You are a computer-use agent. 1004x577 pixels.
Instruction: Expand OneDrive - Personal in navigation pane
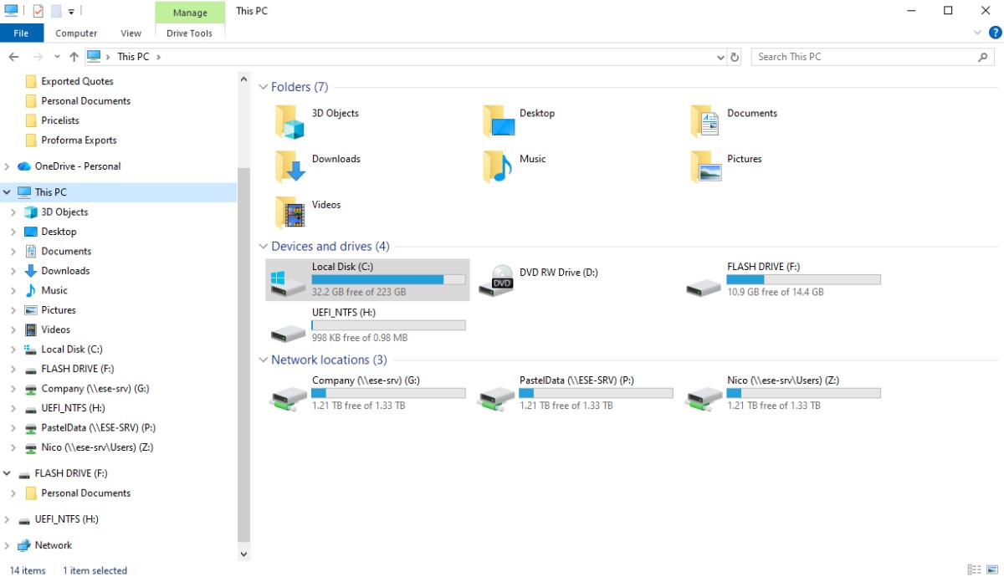[8, 166]
